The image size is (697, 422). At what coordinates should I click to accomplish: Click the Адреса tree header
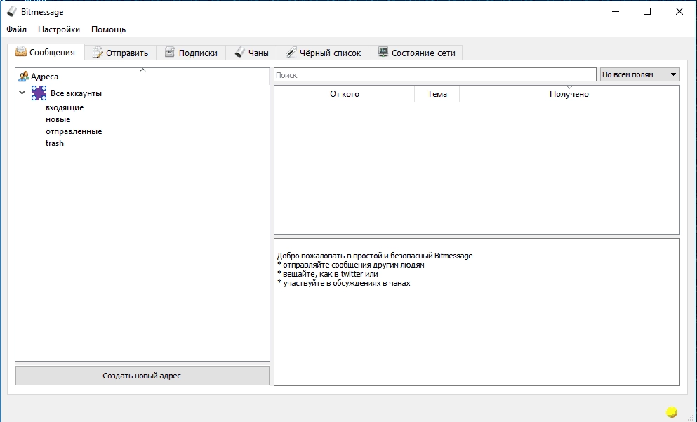[142, 77]
